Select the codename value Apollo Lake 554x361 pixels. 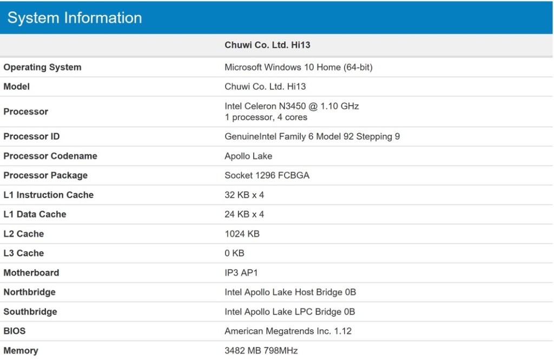coord(248,156)
